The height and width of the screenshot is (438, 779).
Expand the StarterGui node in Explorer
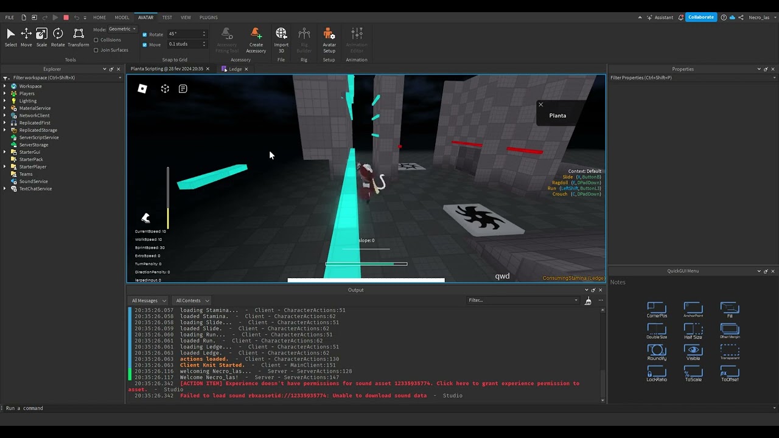tap(5, 152)
